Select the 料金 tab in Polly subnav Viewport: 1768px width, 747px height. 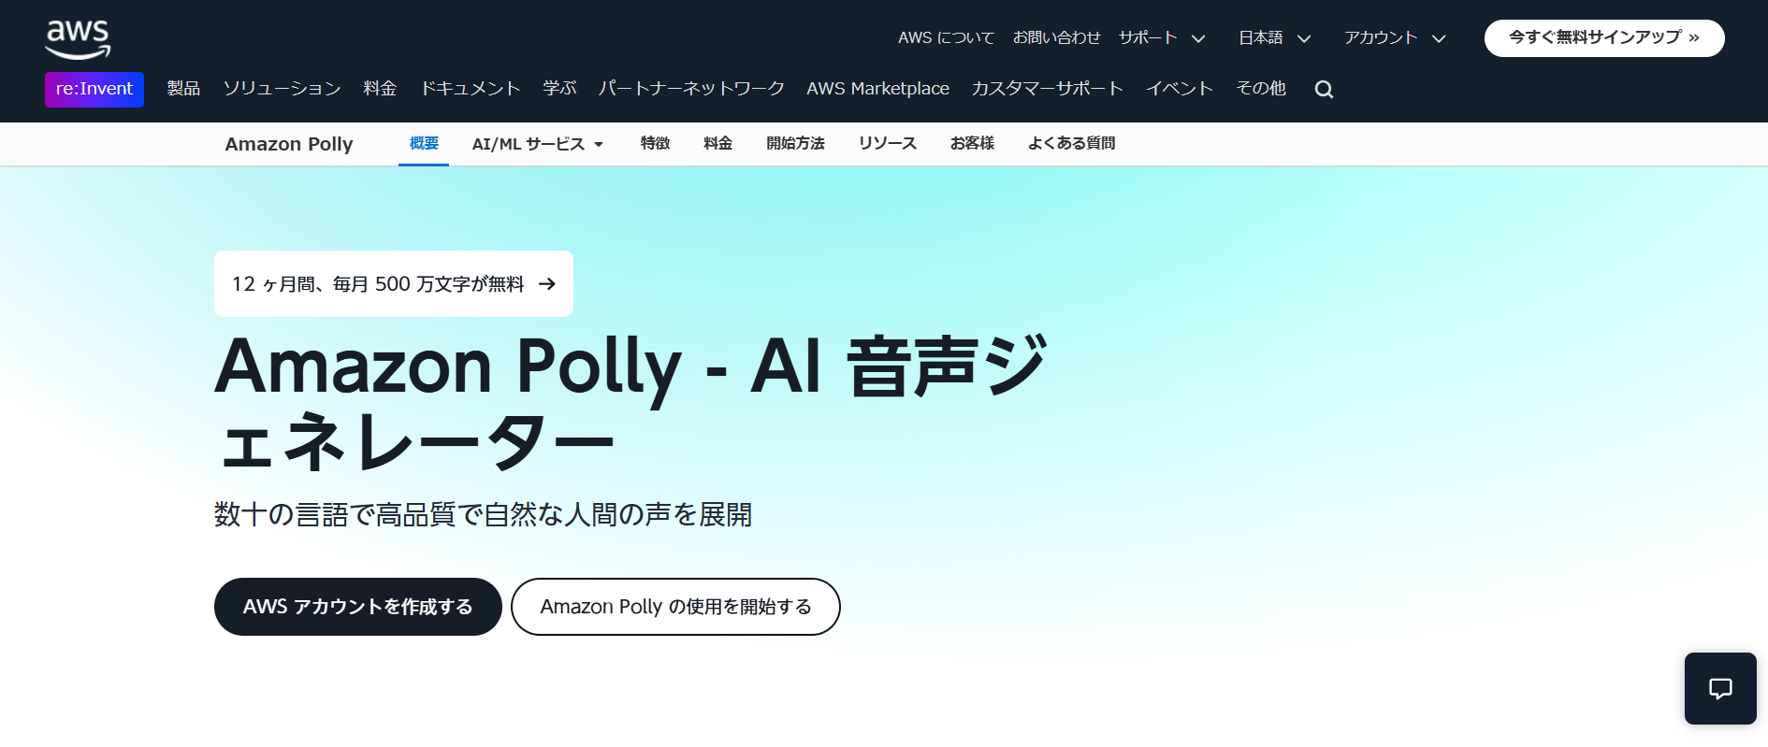coord(717,143)
